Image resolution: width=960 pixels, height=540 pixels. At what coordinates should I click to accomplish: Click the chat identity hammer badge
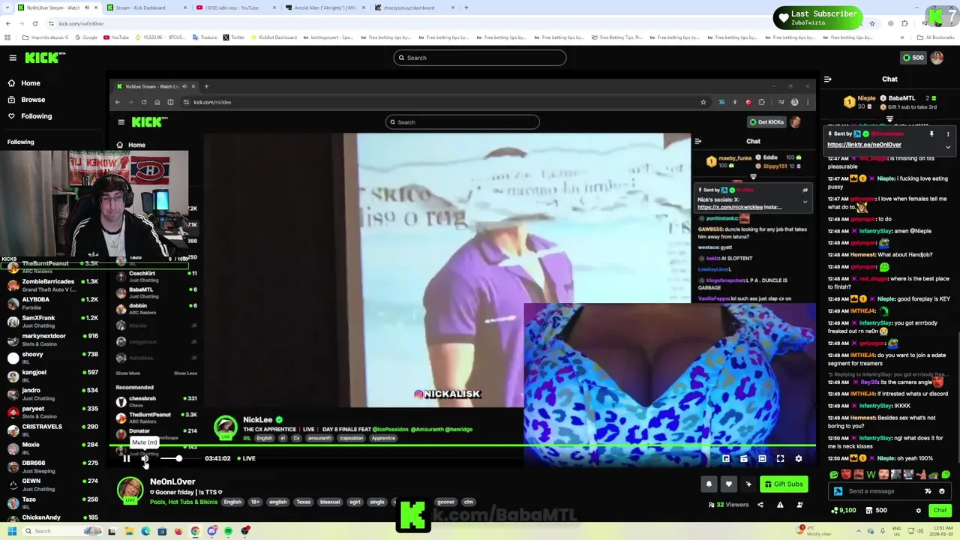[x=838, y=491]
